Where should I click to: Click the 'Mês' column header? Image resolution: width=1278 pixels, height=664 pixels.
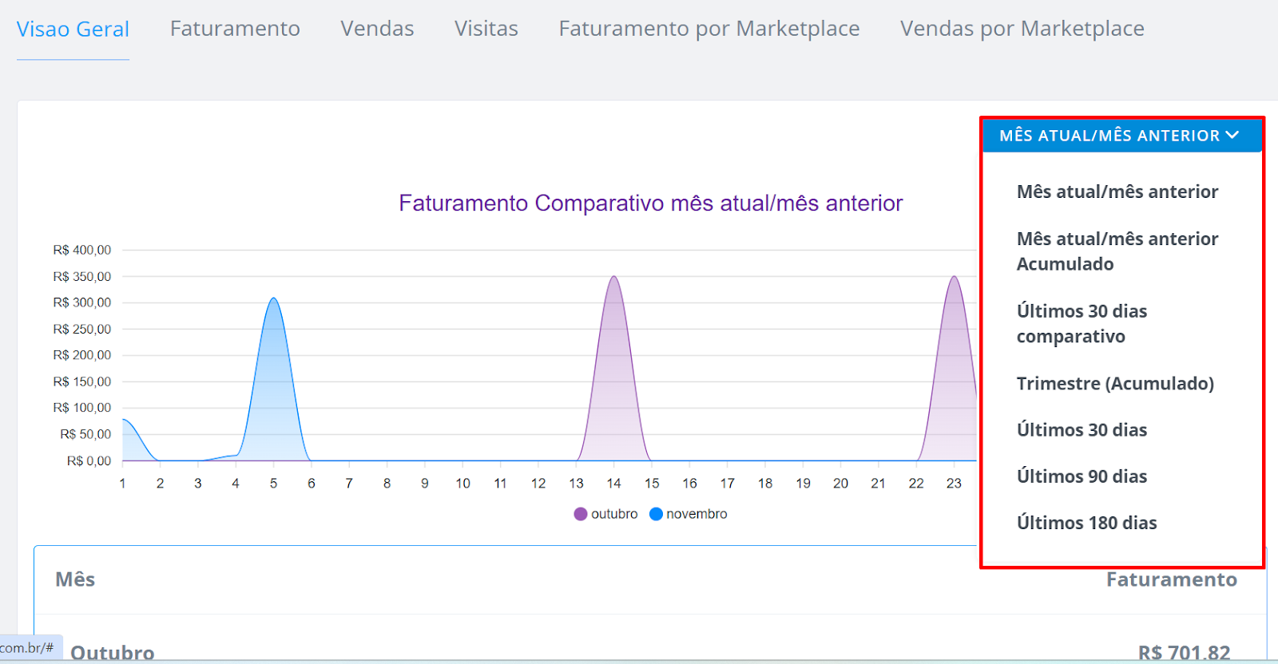75,579
